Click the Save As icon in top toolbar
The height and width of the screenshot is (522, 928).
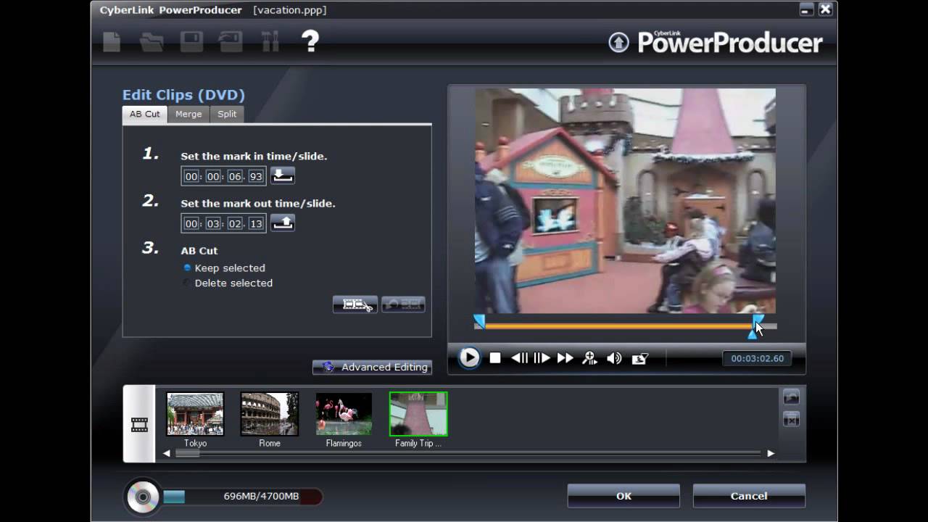pos(231,42)
